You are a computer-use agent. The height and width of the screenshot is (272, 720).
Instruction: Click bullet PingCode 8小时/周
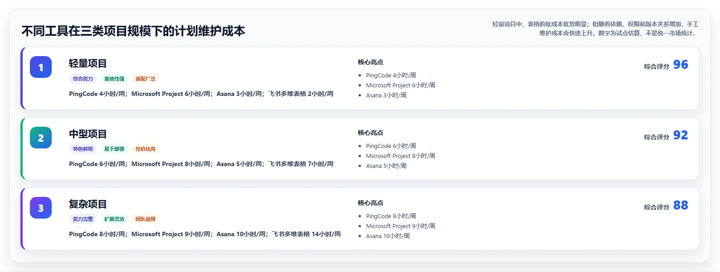pos(391,216)
